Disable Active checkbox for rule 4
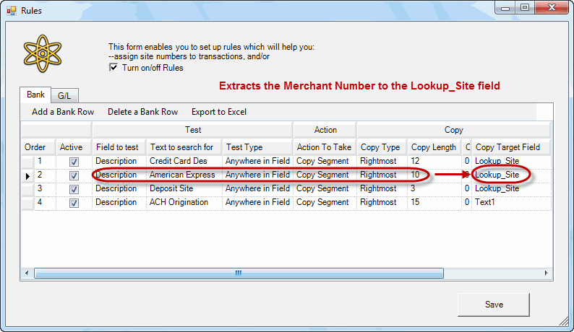This screenshot has height=332, width=574. click(x=74, y=203)
